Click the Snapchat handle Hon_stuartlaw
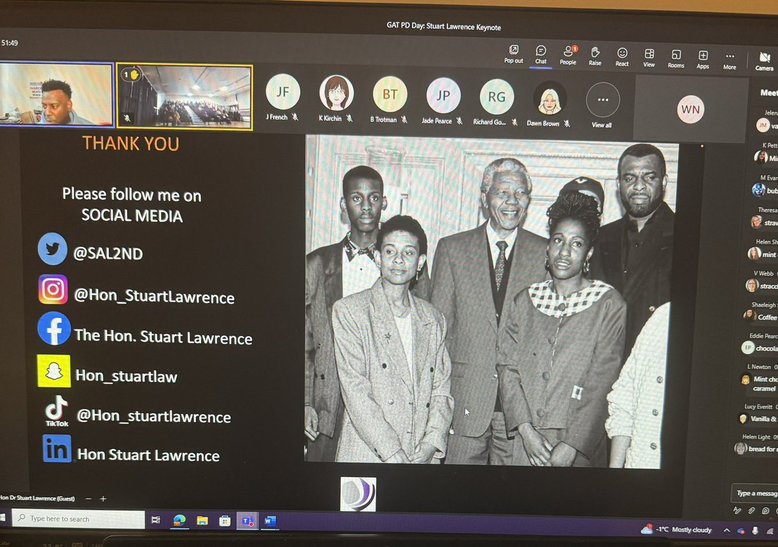778x547 pixels. point(126,375)
